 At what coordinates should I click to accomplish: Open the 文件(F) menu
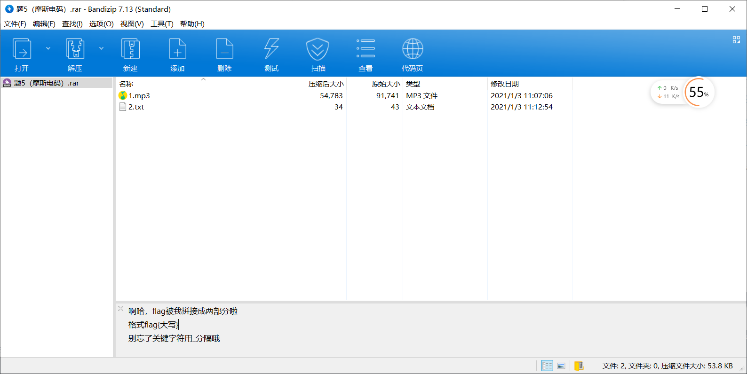pyautogui.click(x=15, y=24)
